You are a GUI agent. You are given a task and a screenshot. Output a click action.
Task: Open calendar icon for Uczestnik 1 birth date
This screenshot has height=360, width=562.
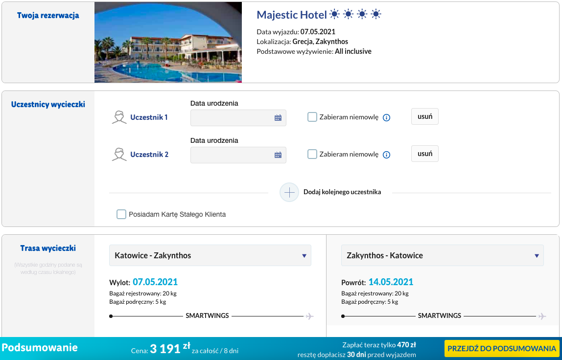click(x=278, y=118)
